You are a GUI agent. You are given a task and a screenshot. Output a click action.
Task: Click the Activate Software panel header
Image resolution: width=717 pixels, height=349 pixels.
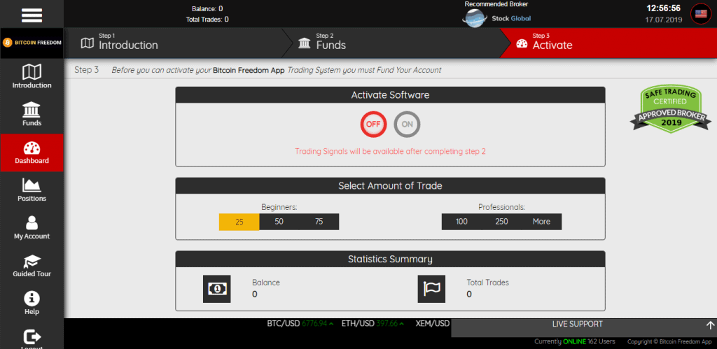390,95
